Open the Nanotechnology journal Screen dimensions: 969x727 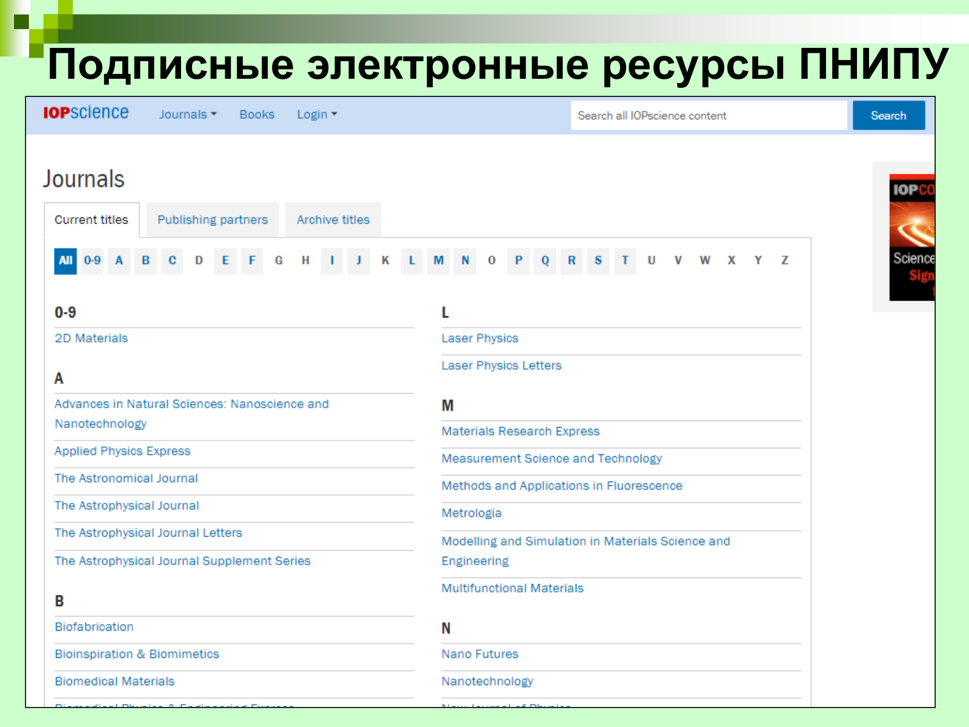click(488, 682)
